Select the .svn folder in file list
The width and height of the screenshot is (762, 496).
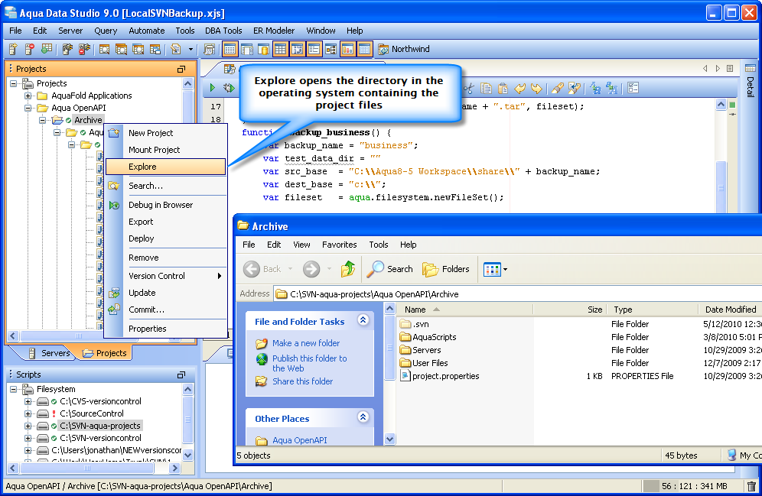coord(414,324)
